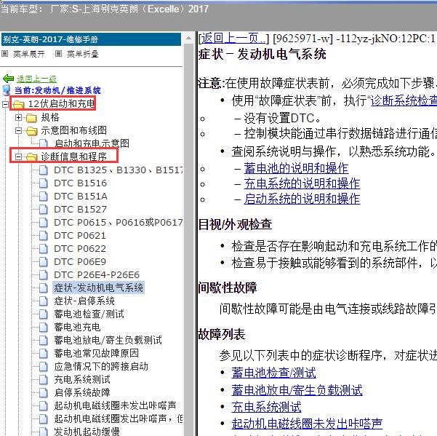Collapse the 12伏启动和充电 tree node
Viewport: 437px width, 436px height.
pos(5,104)
